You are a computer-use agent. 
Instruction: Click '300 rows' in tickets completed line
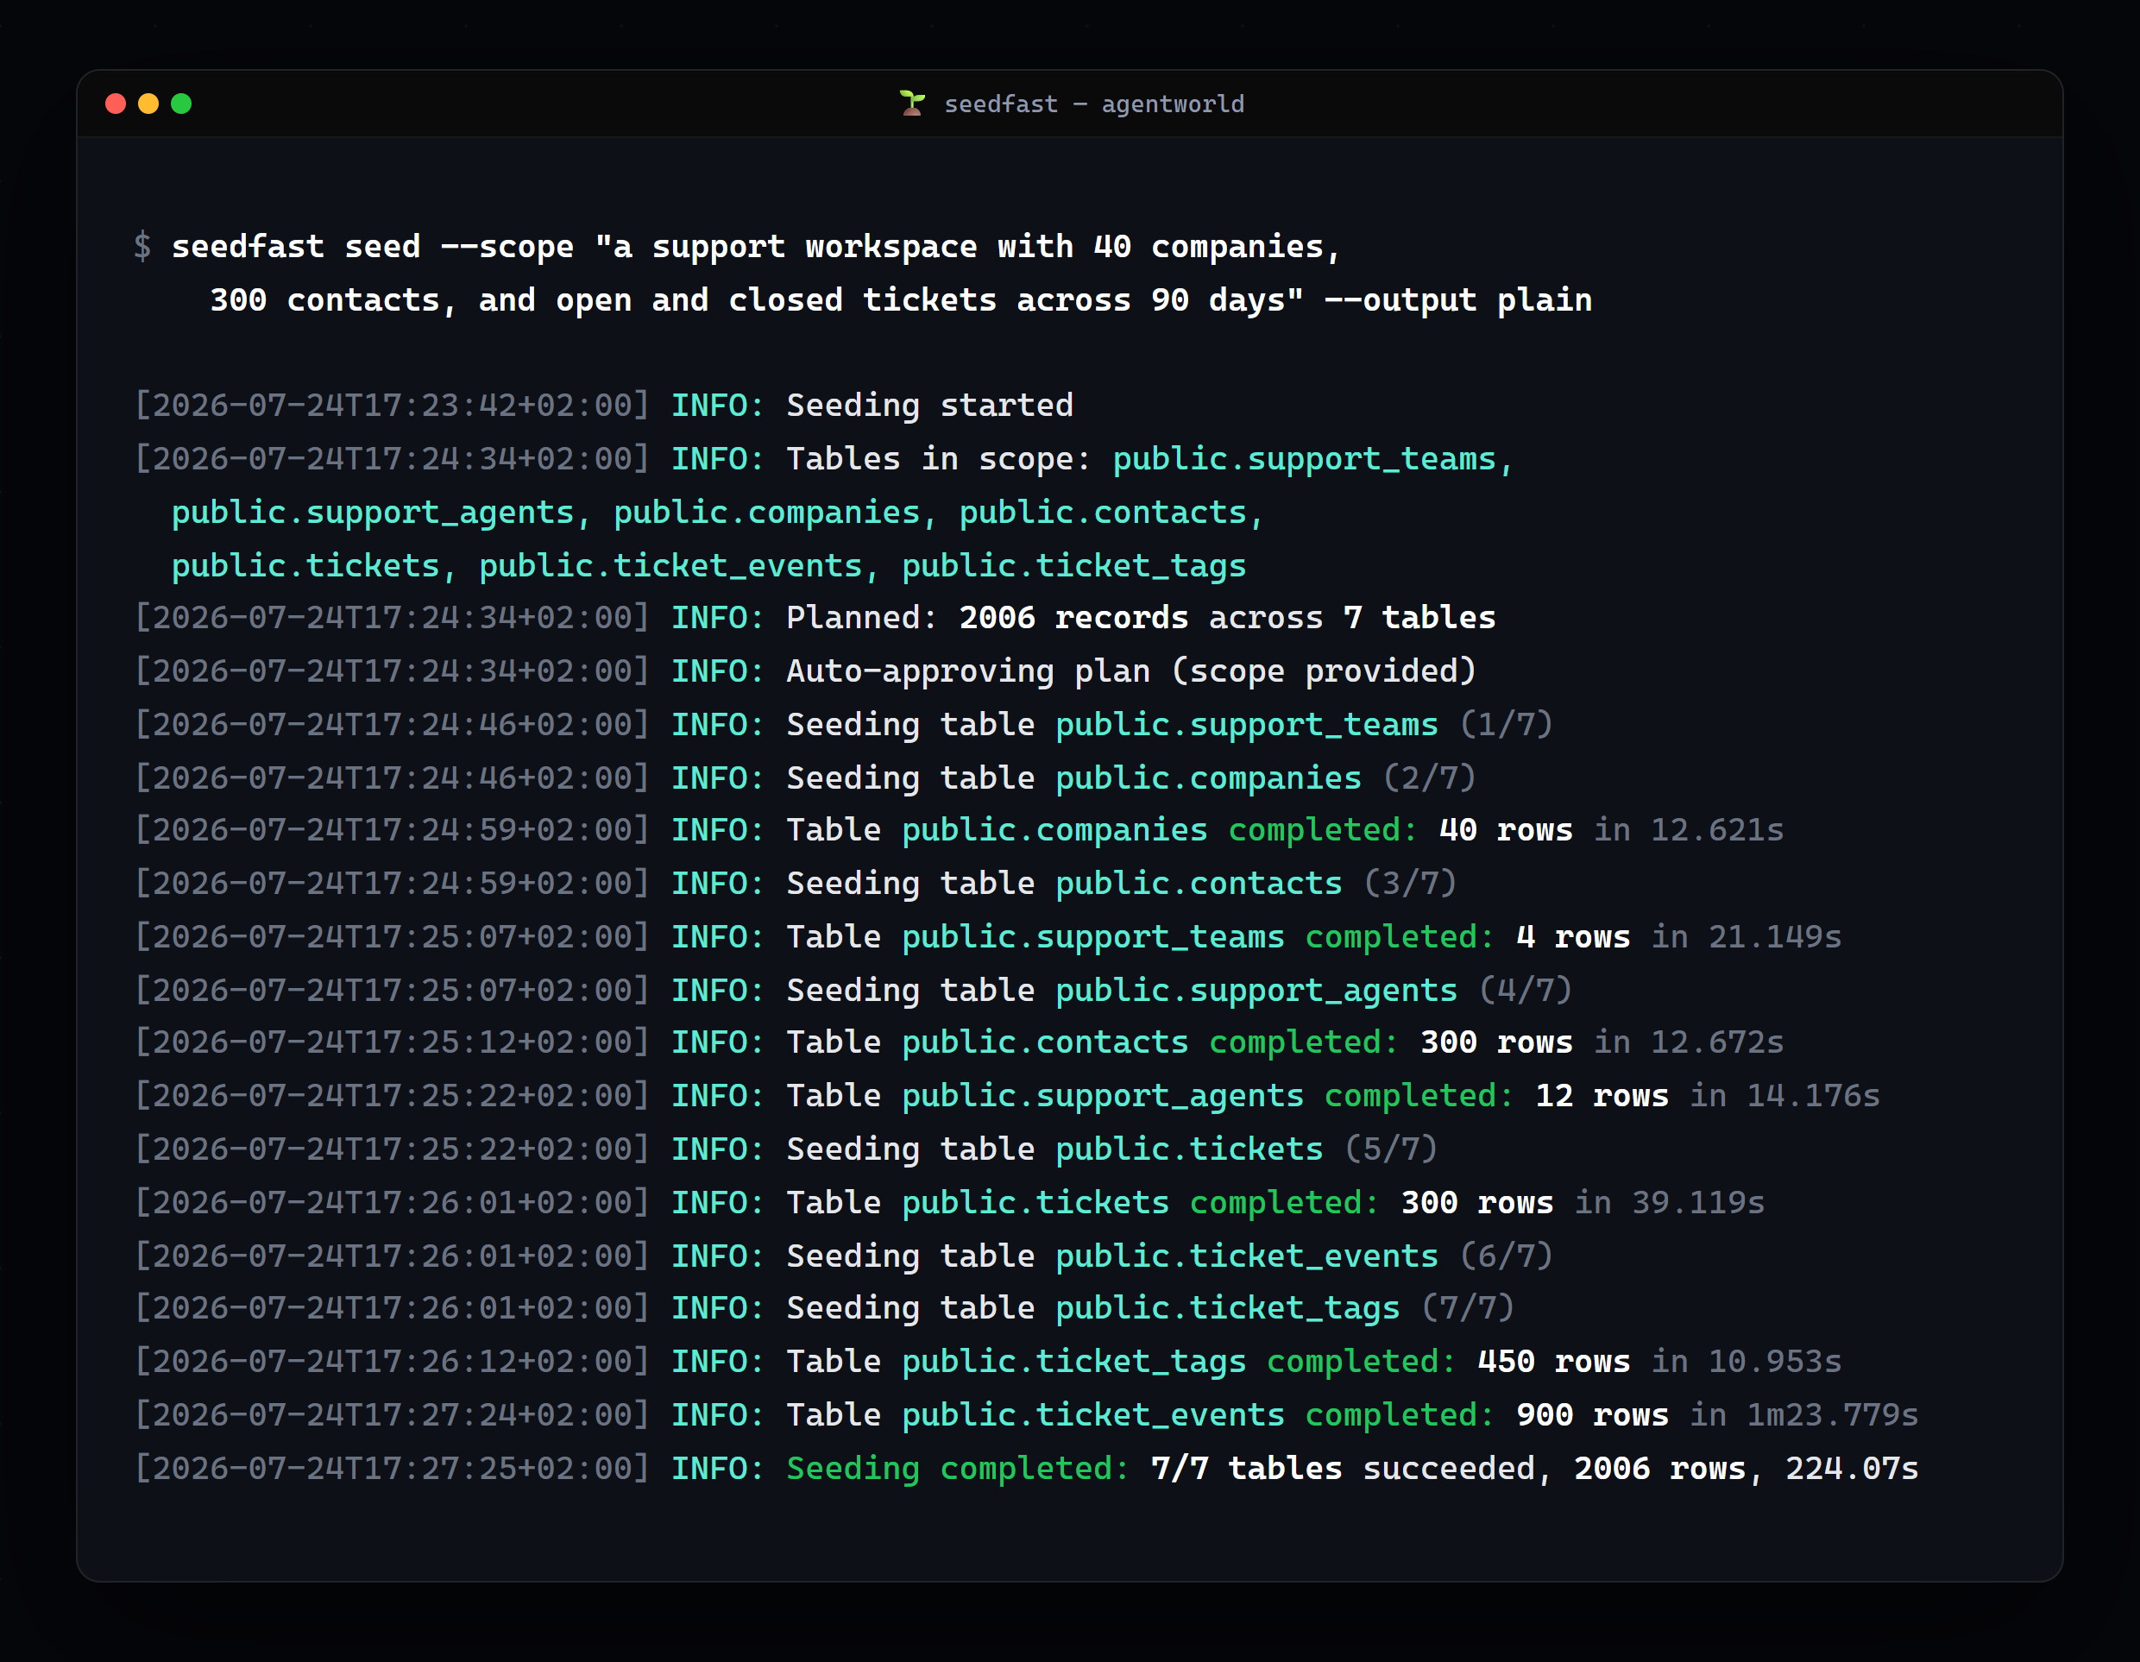point(1477,1202)
